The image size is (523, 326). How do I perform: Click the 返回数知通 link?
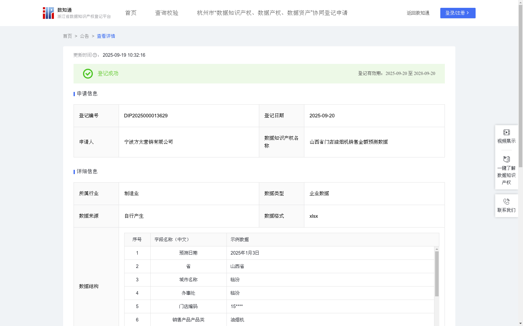point(418,13)
